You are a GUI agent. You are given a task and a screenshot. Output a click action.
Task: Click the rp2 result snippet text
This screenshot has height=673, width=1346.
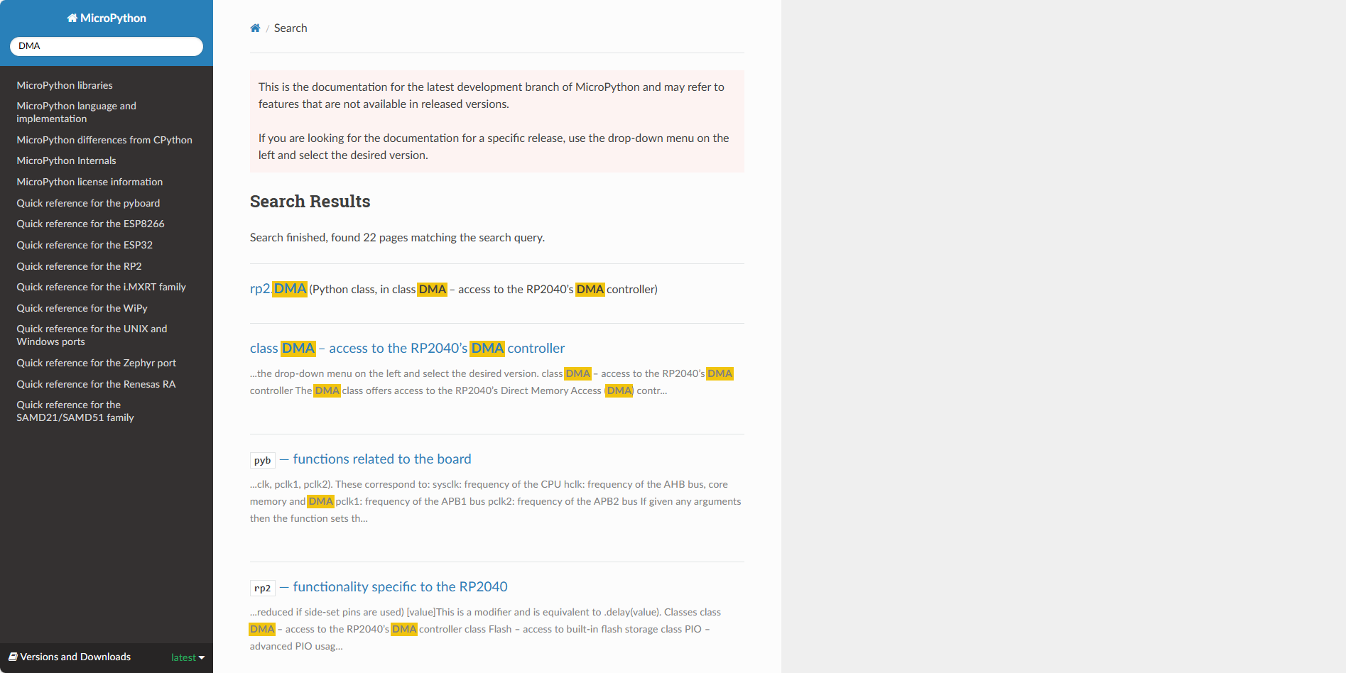click(x=486, y=629)
